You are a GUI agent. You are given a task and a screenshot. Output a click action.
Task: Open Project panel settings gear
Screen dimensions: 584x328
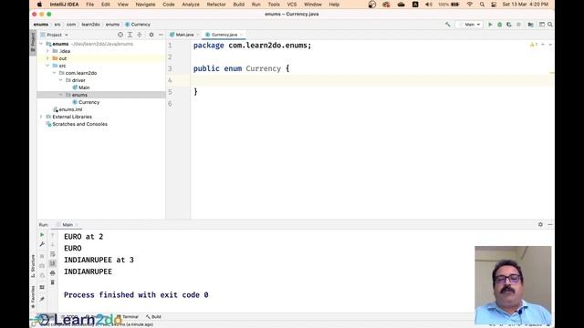[151, 35]
